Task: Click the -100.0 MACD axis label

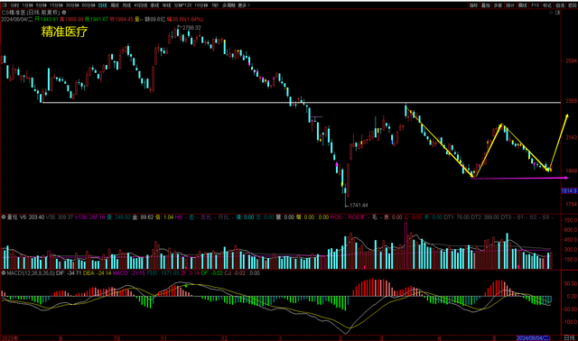Action: 570,322
